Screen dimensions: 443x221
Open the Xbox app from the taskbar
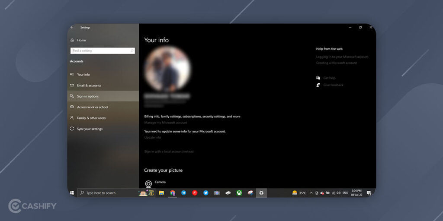[239, 193]
